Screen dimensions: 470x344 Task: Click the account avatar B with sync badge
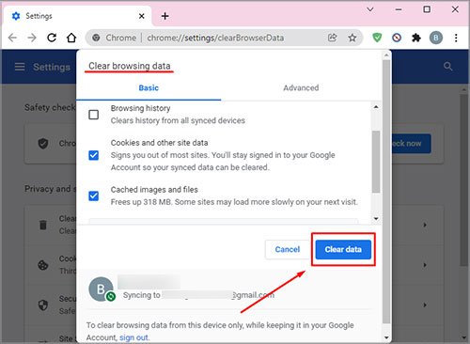pyautogui.click(x=102, y=289)
